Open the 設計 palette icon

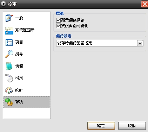point(9,90)
